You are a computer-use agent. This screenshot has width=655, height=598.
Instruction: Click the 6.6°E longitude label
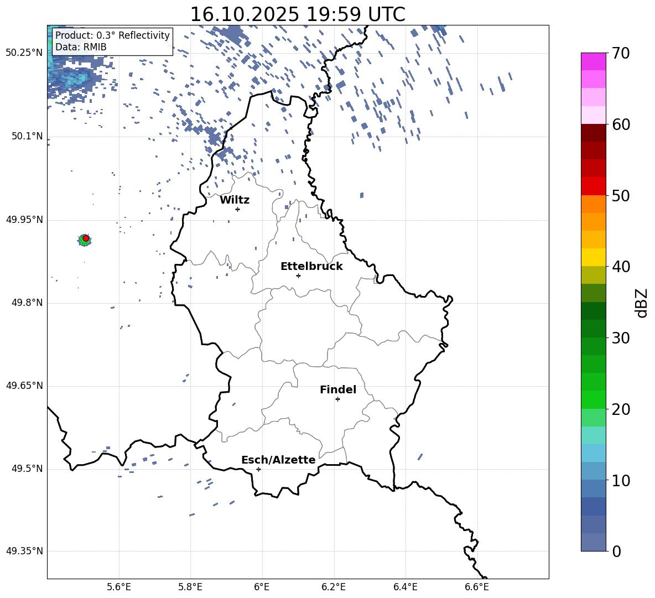coord(477,587)
